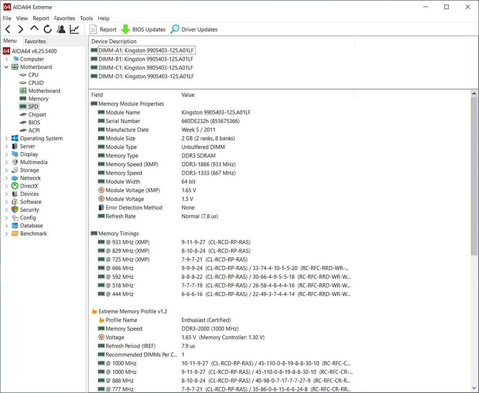Click the Security shield icon
The height and width of the screenshot is (393, 479).
pyautogui.click(x=15, y=209)
